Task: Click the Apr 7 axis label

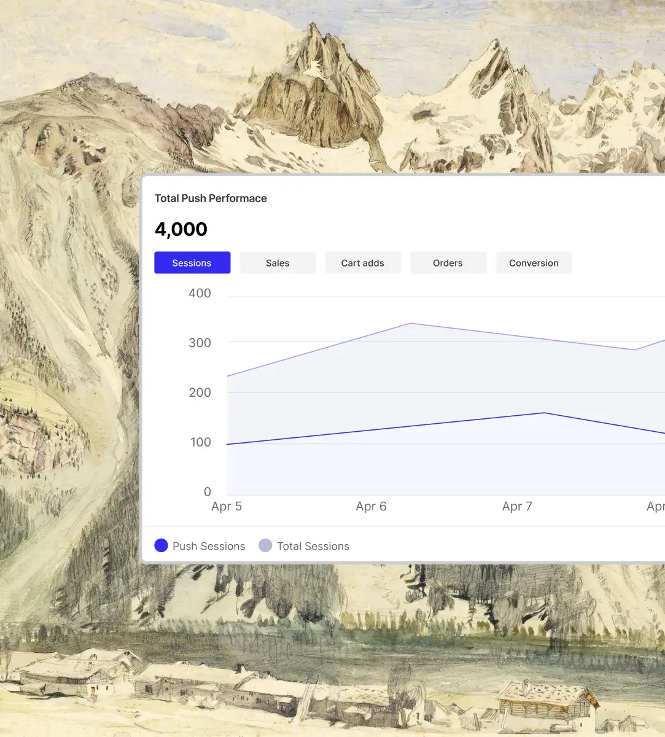Action: click(x=517, y=507)
